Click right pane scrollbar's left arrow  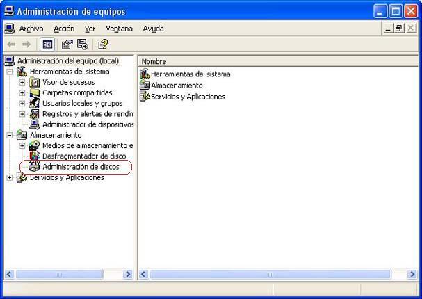pyautogui.click(x=143, y=274)
